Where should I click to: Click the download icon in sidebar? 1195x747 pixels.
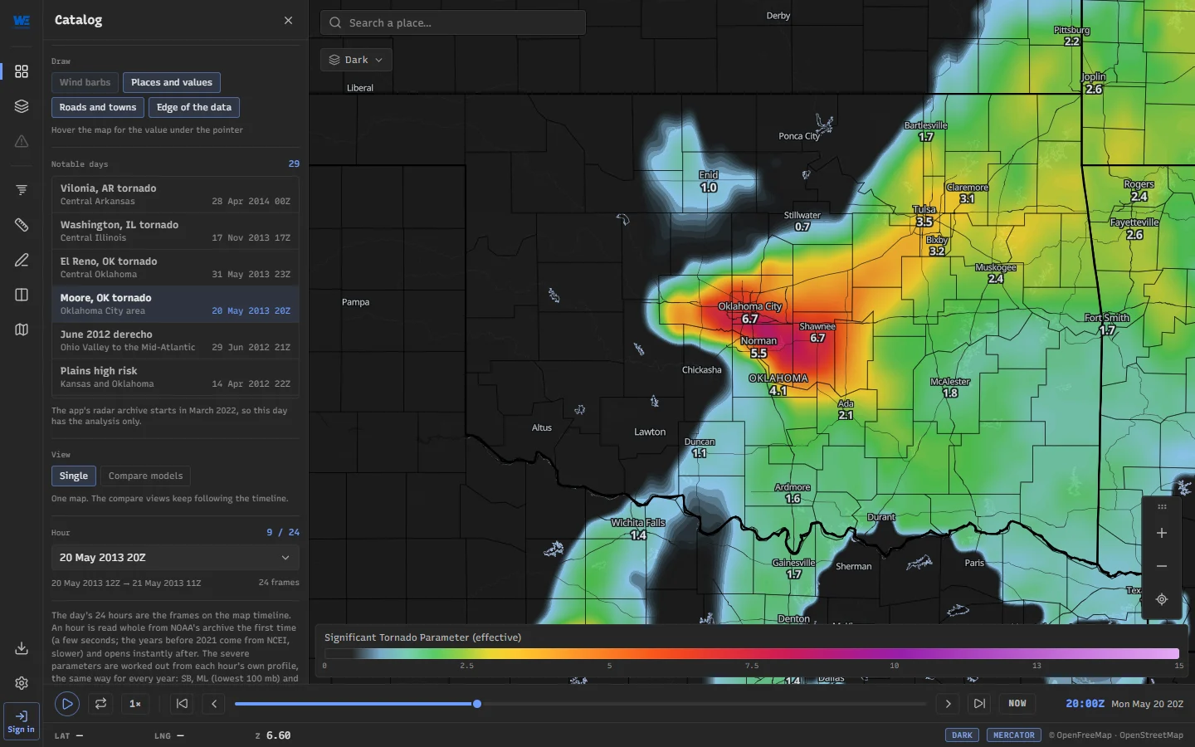pyautogui.click(x=22, y=648)
